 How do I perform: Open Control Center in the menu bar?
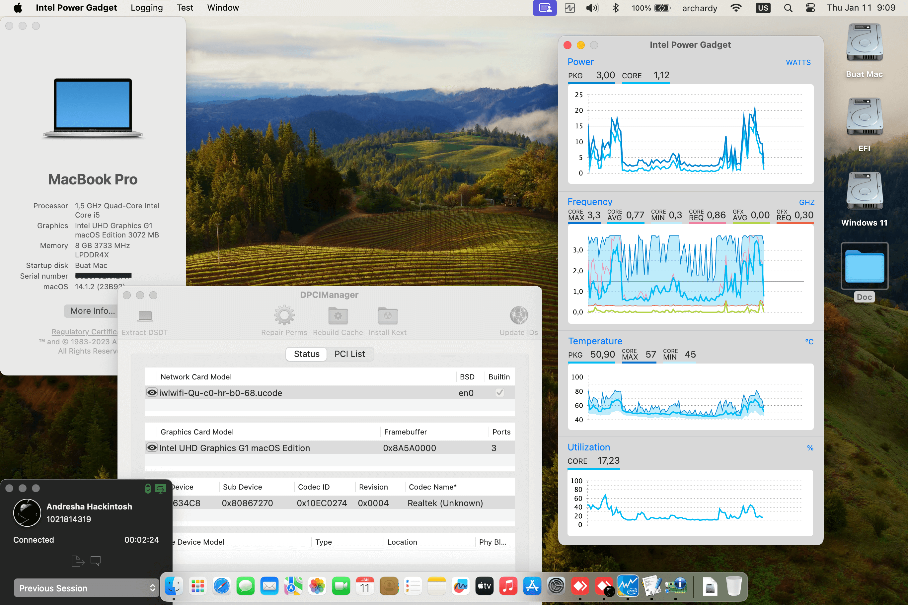point(810,8)
